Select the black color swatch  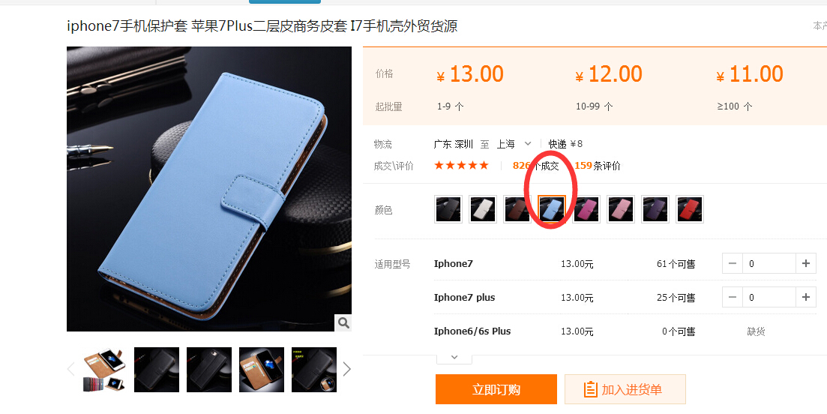[x=448, y=209]
